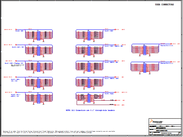Select the PortK / Reset label
Viewport: 183px width, 137px height.
coord(109,94)
